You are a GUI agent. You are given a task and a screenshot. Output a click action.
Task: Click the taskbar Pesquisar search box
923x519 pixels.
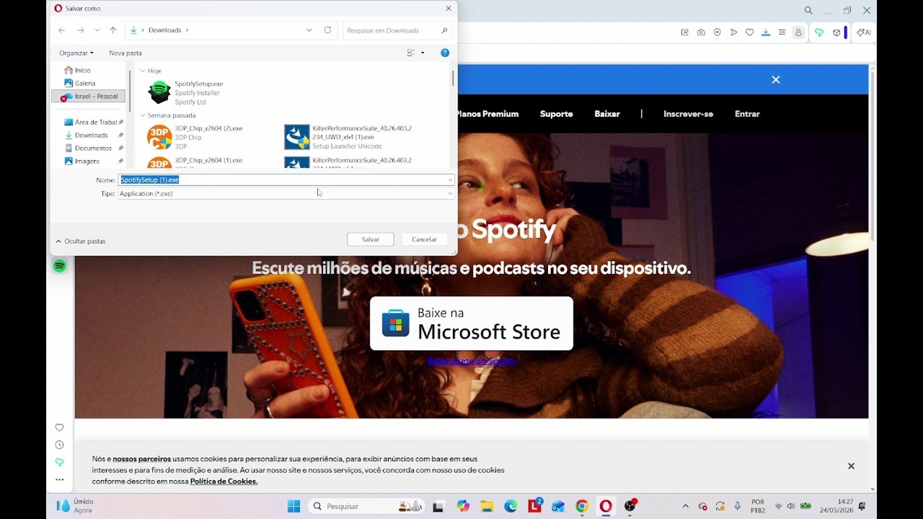pyautogui.click(x=367, y=506)
